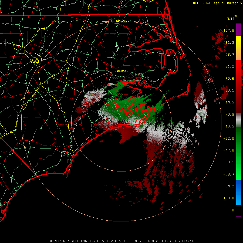Select the 92.3 scale value
Screen dimensions: 243x243
(230, 42)
